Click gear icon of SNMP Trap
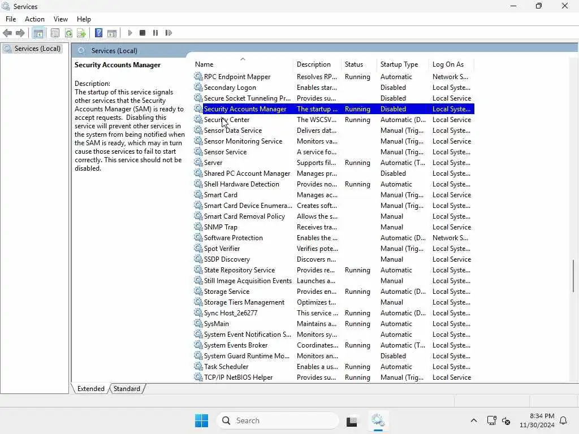This screenshot has height=434, width=579. [198, 227]
